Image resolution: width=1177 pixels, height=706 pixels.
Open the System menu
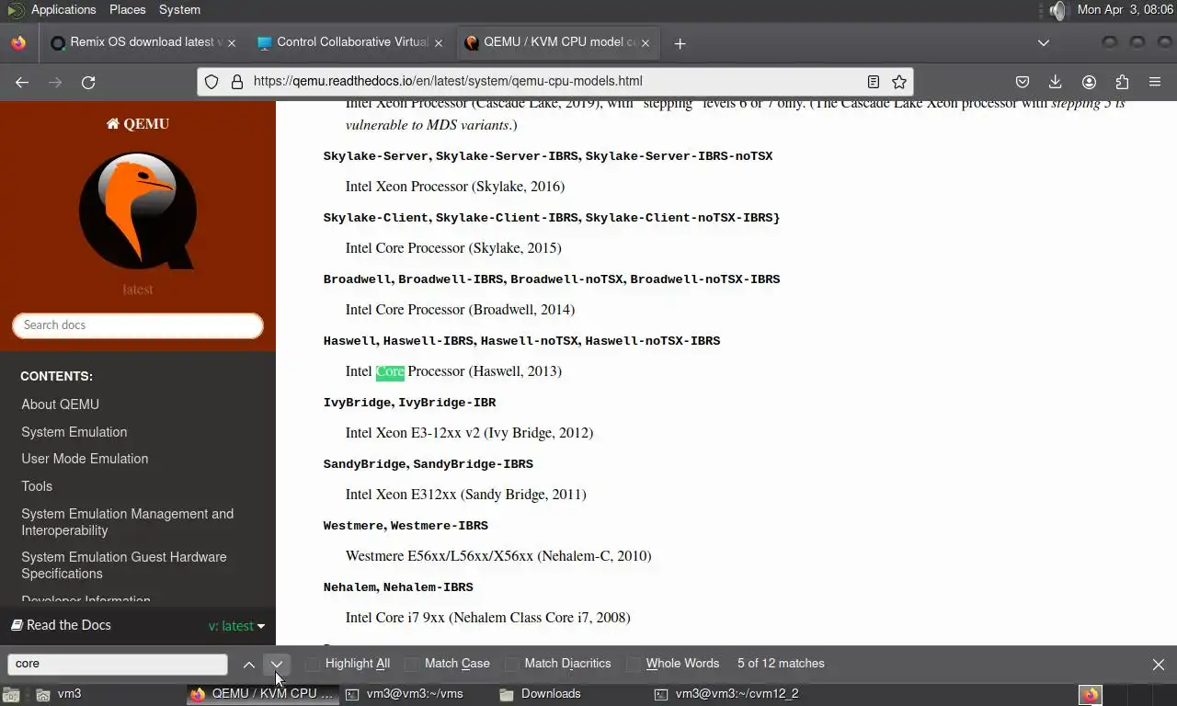[179, 9]
